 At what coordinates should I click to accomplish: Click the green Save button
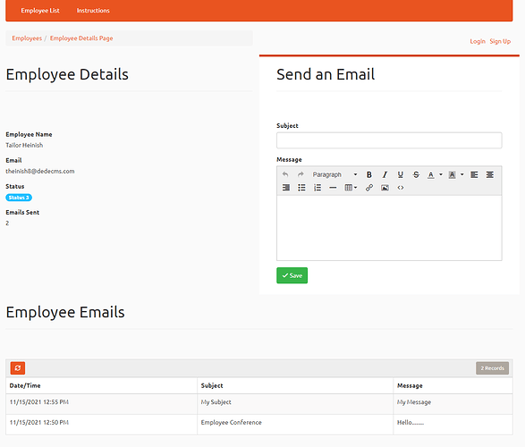292,275
